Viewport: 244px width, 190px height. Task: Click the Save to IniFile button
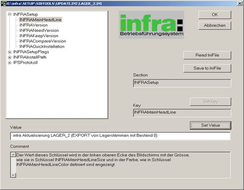(x=207, y=68)
